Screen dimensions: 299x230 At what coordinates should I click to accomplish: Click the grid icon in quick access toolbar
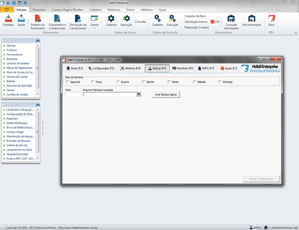(x=14, y=3)
